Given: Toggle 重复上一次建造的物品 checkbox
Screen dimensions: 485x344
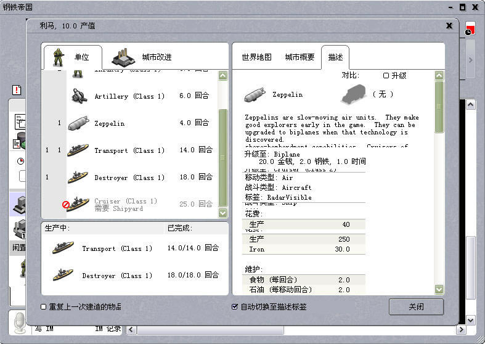Looking at the screenshot, I should (44, 306).
